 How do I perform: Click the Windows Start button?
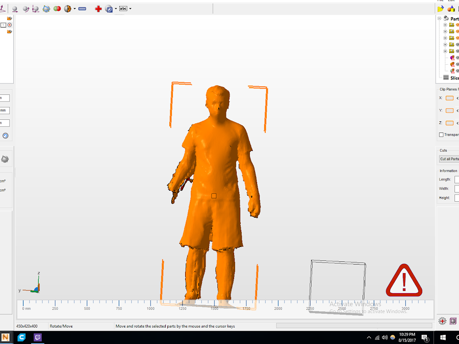(x=443, y=337)
